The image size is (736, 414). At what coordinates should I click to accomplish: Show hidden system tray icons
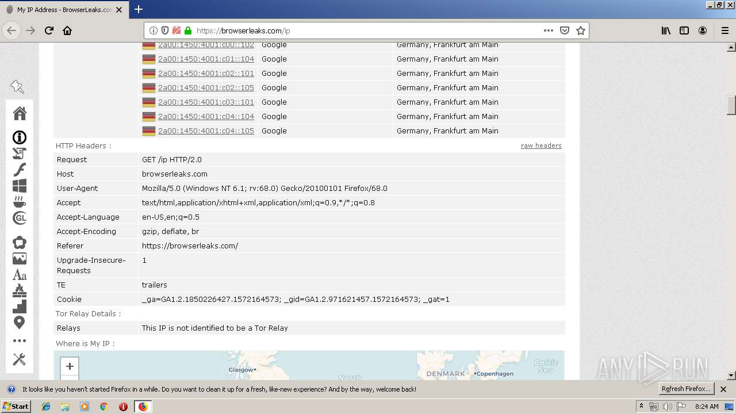coord(641,407)
